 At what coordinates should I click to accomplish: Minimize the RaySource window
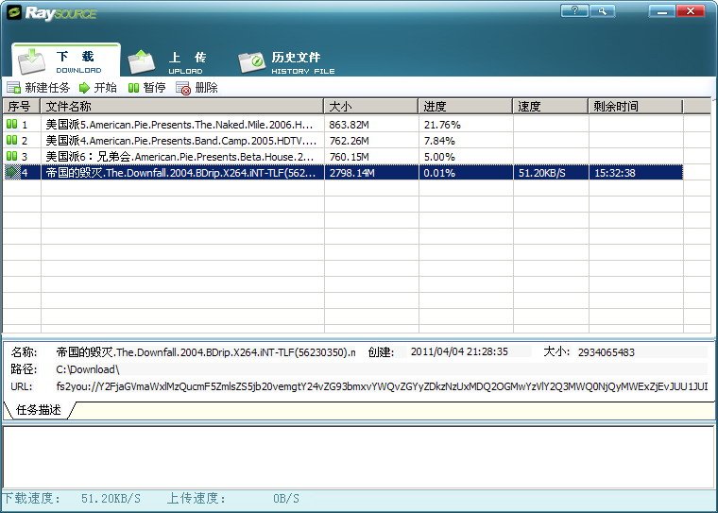661,10
